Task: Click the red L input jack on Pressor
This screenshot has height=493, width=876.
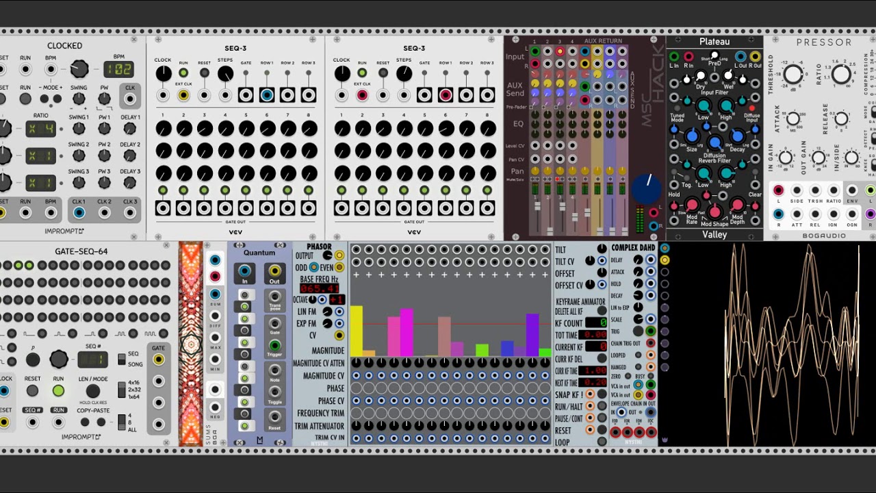Action: point(778,190)
